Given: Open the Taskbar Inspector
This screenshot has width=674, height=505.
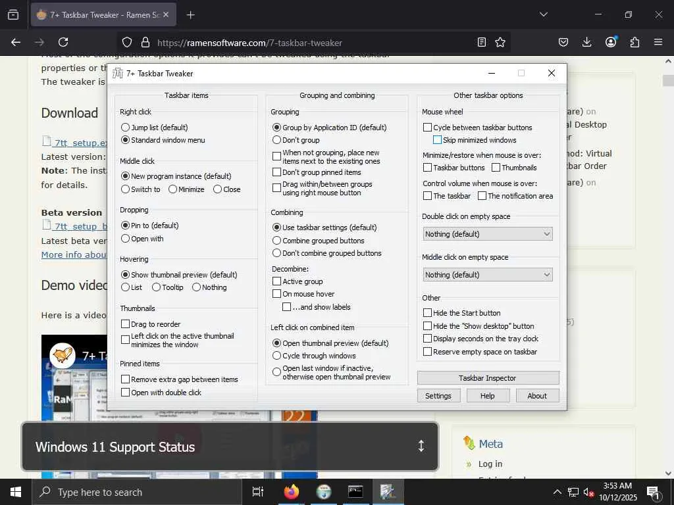Looking at the screenshot, I should (x=488, y=378).
